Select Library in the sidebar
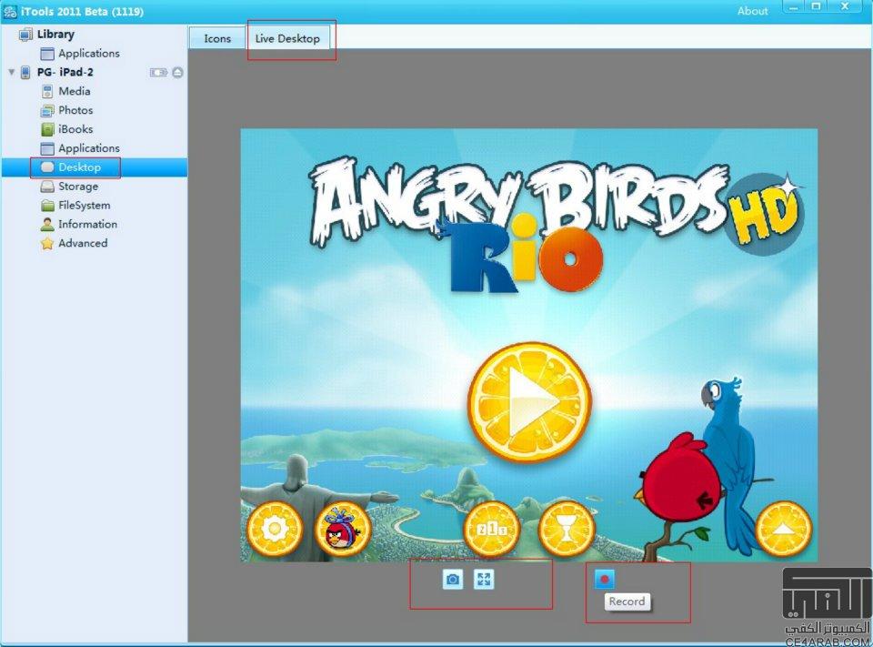 55,34
